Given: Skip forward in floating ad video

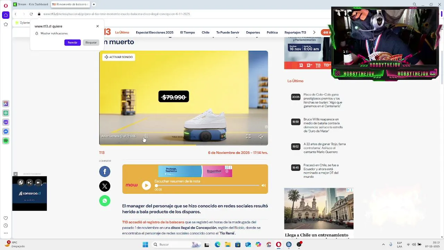Looking at the screenshot, I should coord(38,182).
